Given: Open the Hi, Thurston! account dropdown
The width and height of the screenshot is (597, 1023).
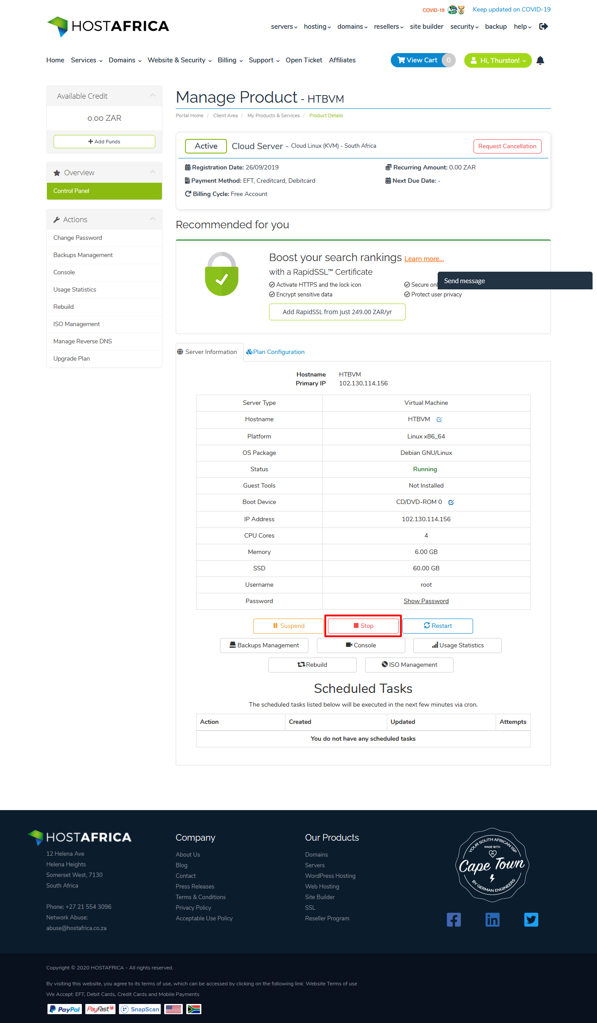Looking at the screenshot, I should pos(498,61).
